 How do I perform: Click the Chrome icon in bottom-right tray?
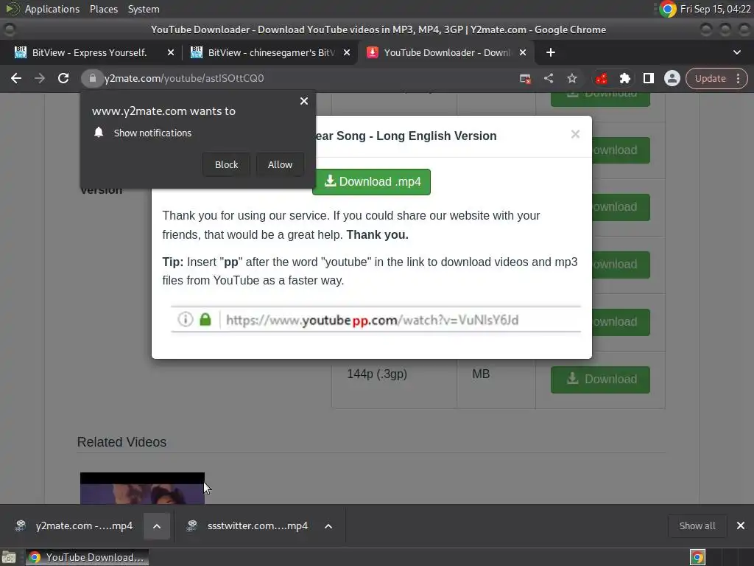click(697, 557)
